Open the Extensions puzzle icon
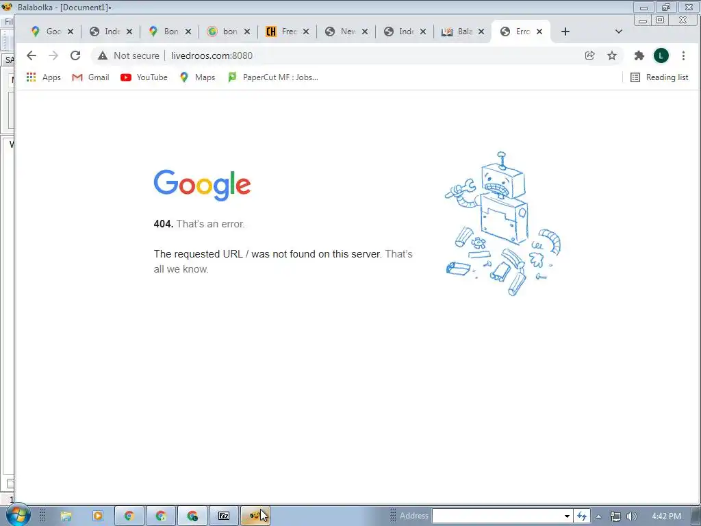The height and width of the screenshot is (526, 701). [639, 55]
